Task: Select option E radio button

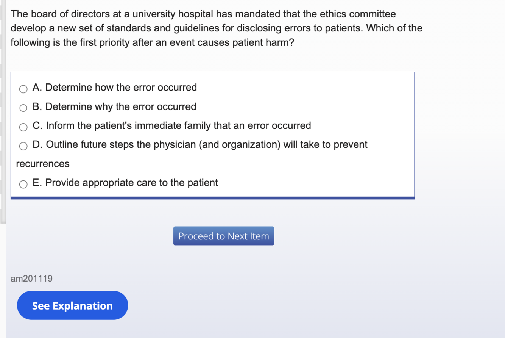Action: tap(23, 185)
